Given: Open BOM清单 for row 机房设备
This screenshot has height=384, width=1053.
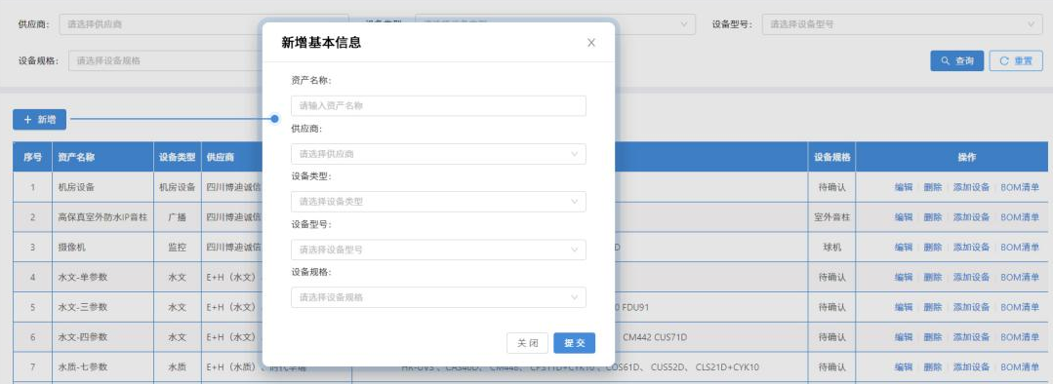Looking at the screenshot, I should [1020, 188].
